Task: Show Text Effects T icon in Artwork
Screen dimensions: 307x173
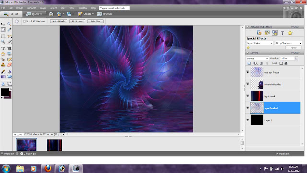Action: click(x=283, y=33)
